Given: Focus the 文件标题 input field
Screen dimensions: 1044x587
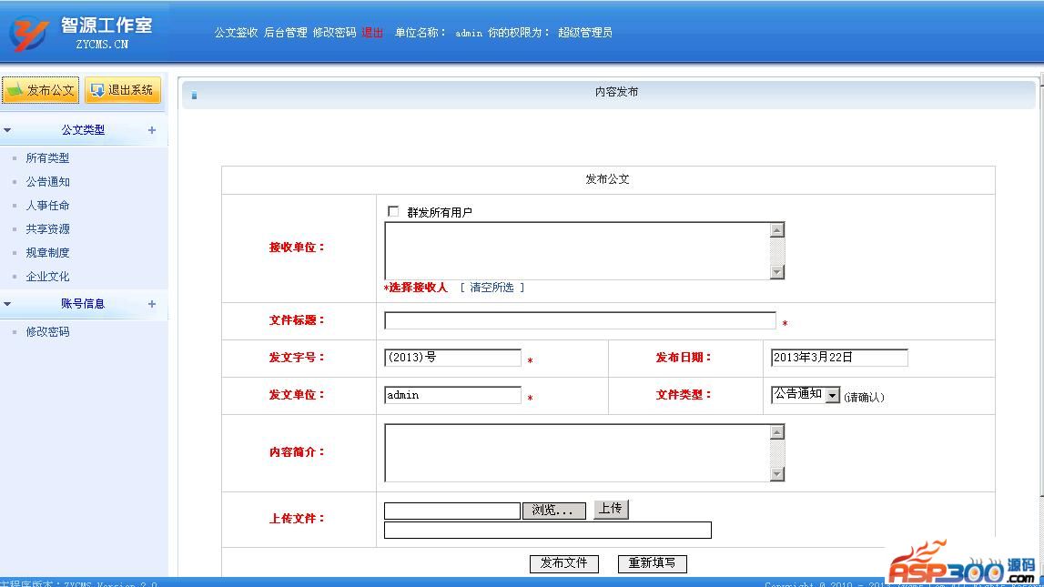Looking at the screenshot, I should (580, 320).
